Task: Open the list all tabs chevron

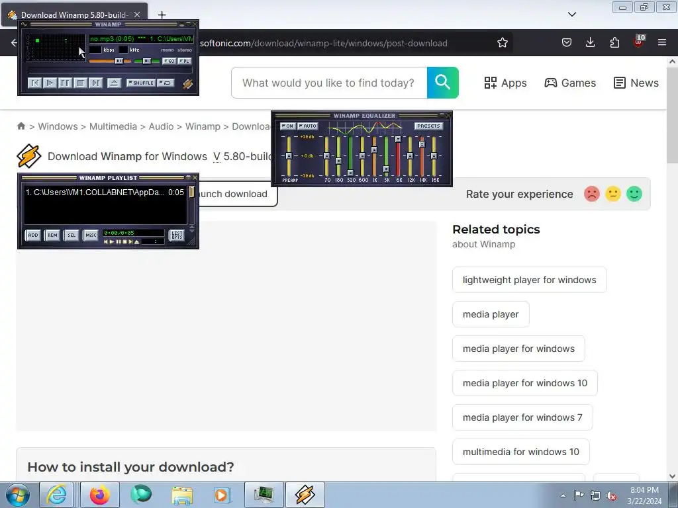Action: click(571, 15)
